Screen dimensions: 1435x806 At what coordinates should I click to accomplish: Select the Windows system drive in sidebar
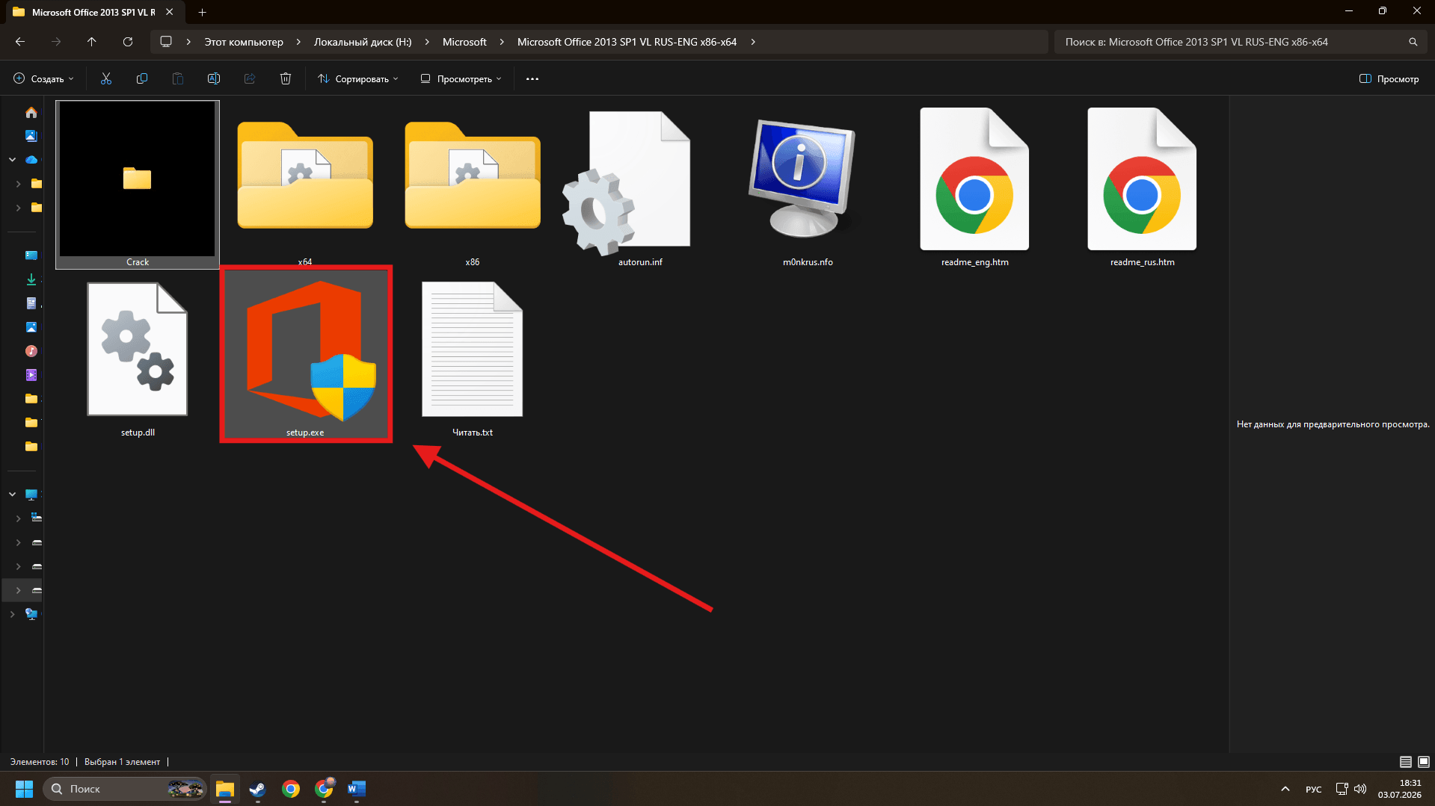pos(37,518)
